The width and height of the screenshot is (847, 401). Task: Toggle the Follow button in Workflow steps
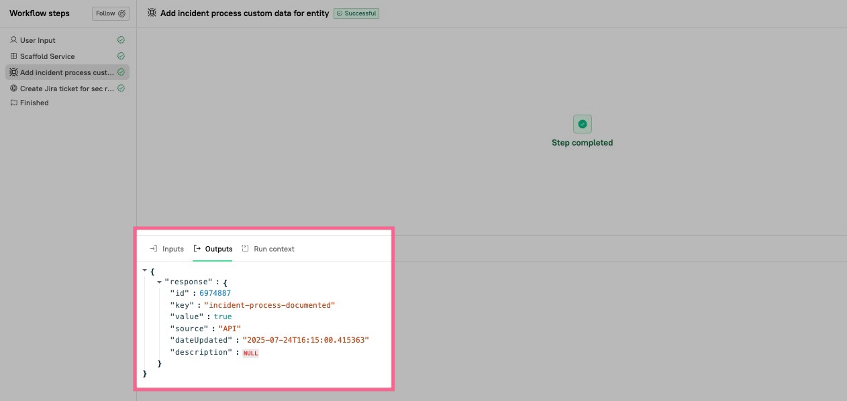110,13
